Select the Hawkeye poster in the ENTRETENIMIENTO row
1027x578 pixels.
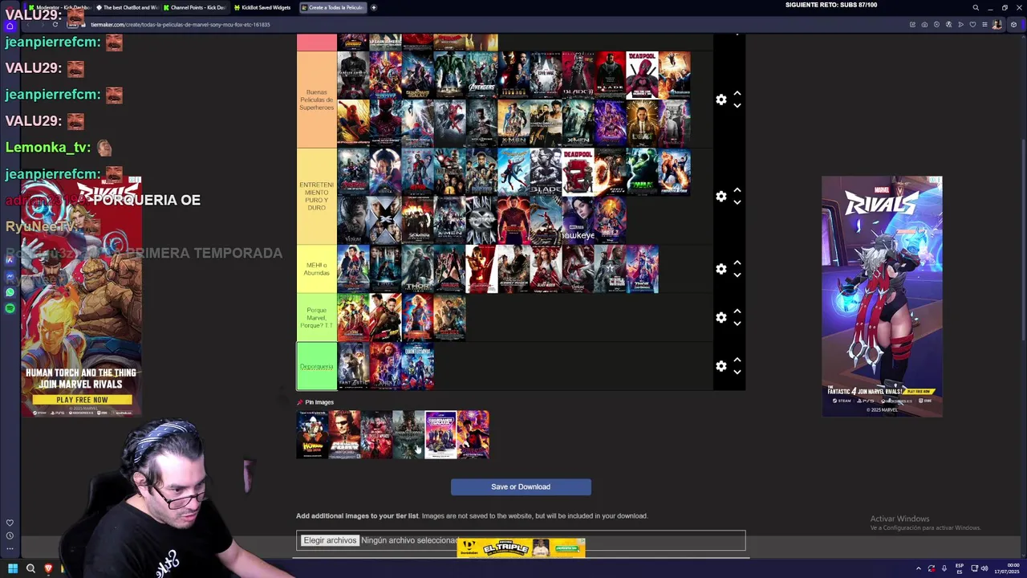pos(578,220)
